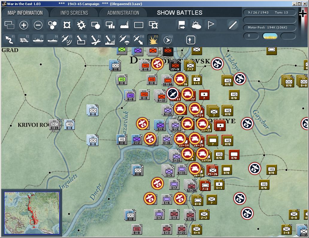Select F9 air transport mode icon

[125, 40]
